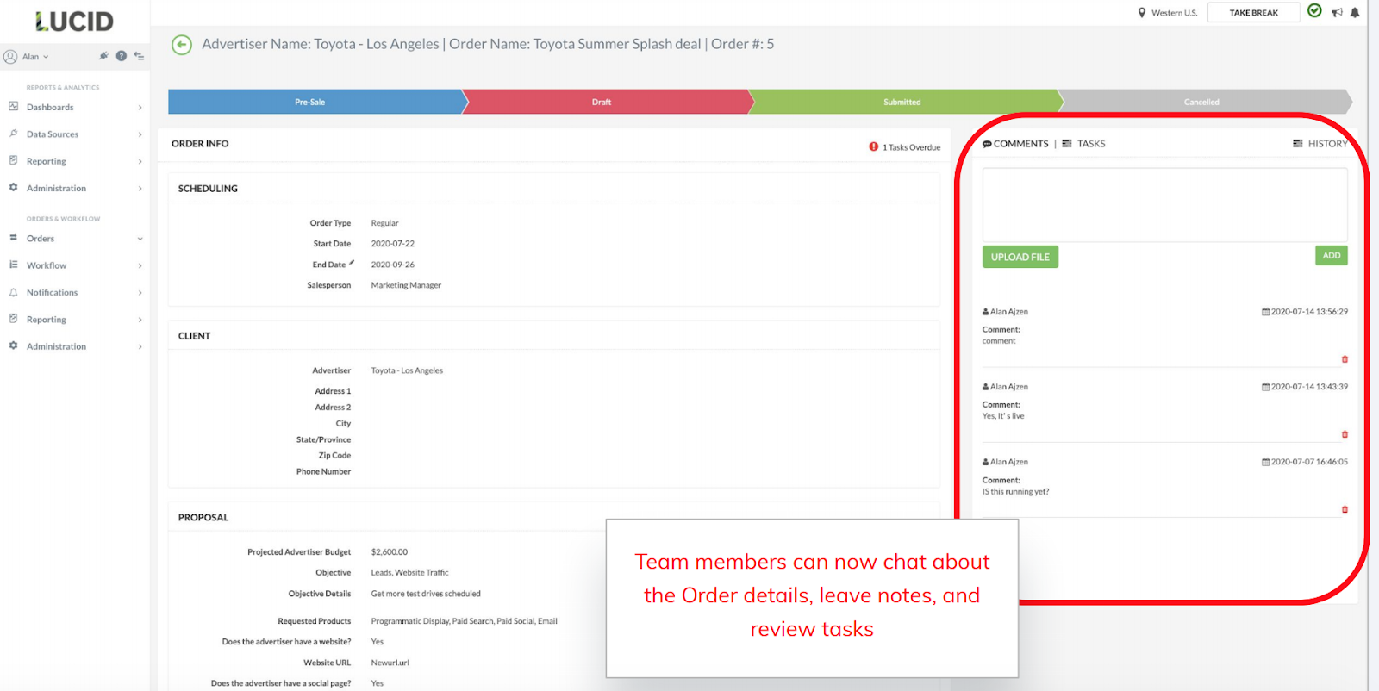1379x691 pixels.
Task: Collapse the sidebar with the menu toggle icon
Action: coord(139,56)
